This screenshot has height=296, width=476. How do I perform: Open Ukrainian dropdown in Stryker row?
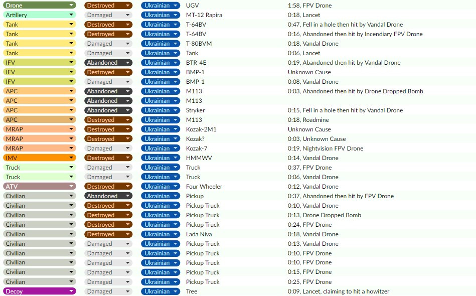pyautogui.click(x=161, y=110)
